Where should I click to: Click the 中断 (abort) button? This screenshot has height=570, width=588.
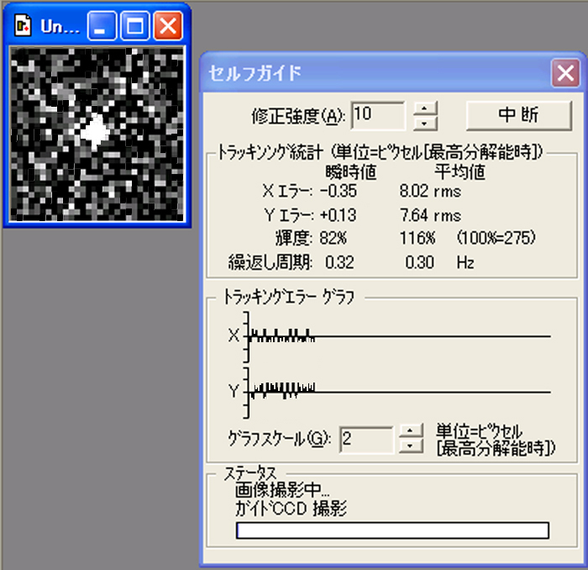(519, 115)
